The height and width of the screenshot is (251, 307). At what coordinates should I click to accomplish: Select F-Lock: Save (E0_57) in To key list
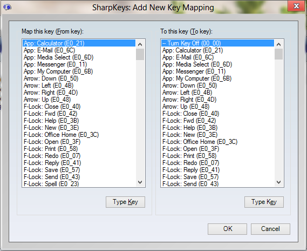click(218, 177)
